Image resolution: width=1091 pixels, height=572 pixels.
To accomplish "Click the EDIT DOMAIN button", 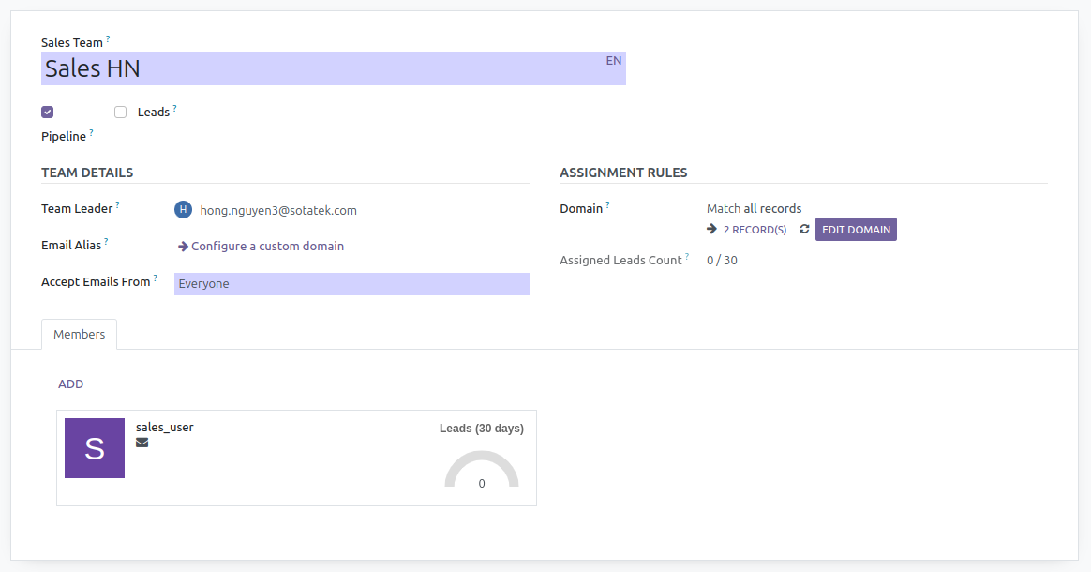I will pyautogui.click(x=855, y=229).
